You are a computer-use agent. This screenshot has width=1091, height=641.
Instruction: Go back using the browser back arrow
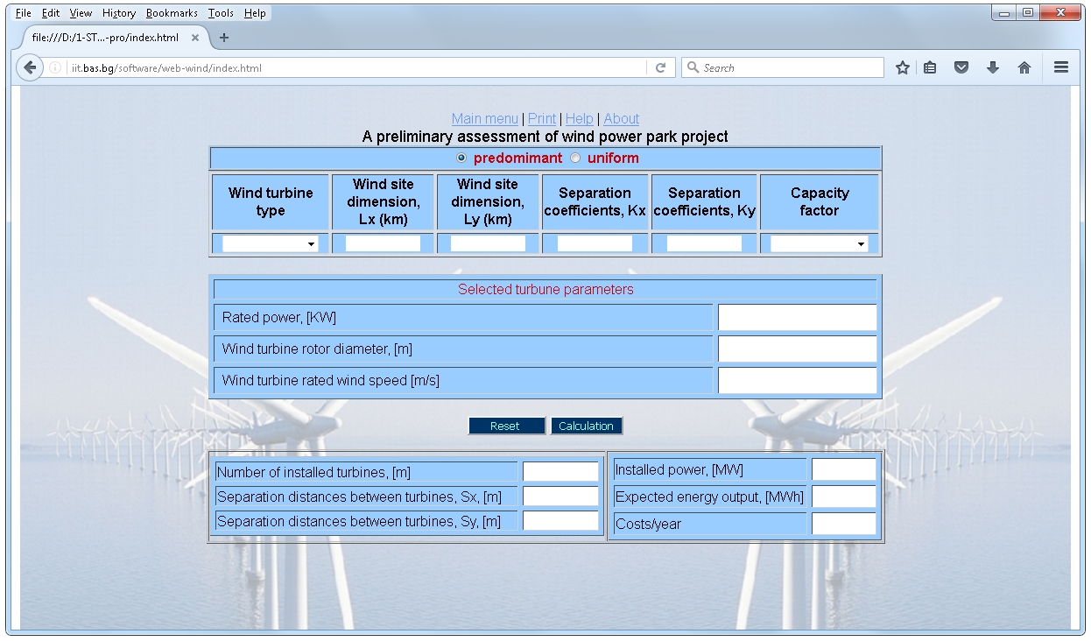30,67
